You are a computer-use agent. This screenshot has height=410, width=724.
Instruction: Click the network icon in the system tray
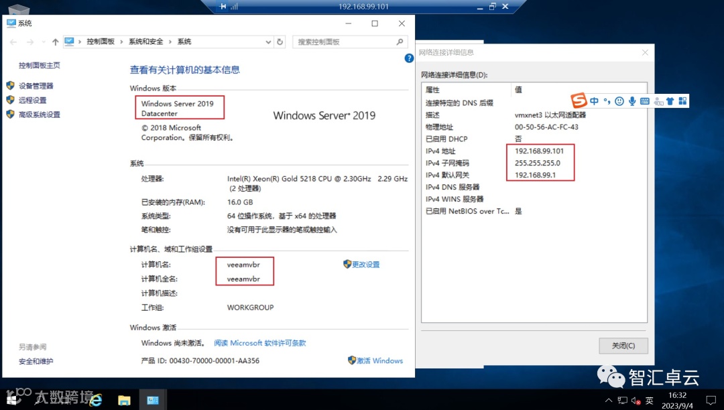[622, 401]
